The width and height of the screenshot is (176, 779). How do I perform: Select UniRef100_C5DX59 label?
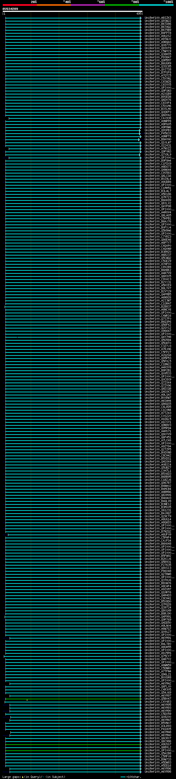(x=158, y=714)
